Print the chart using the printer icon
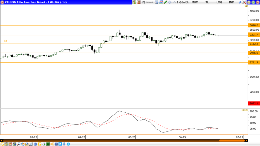Image resolution: width=260 pixels, height=146 pixels. coord(44,144)
